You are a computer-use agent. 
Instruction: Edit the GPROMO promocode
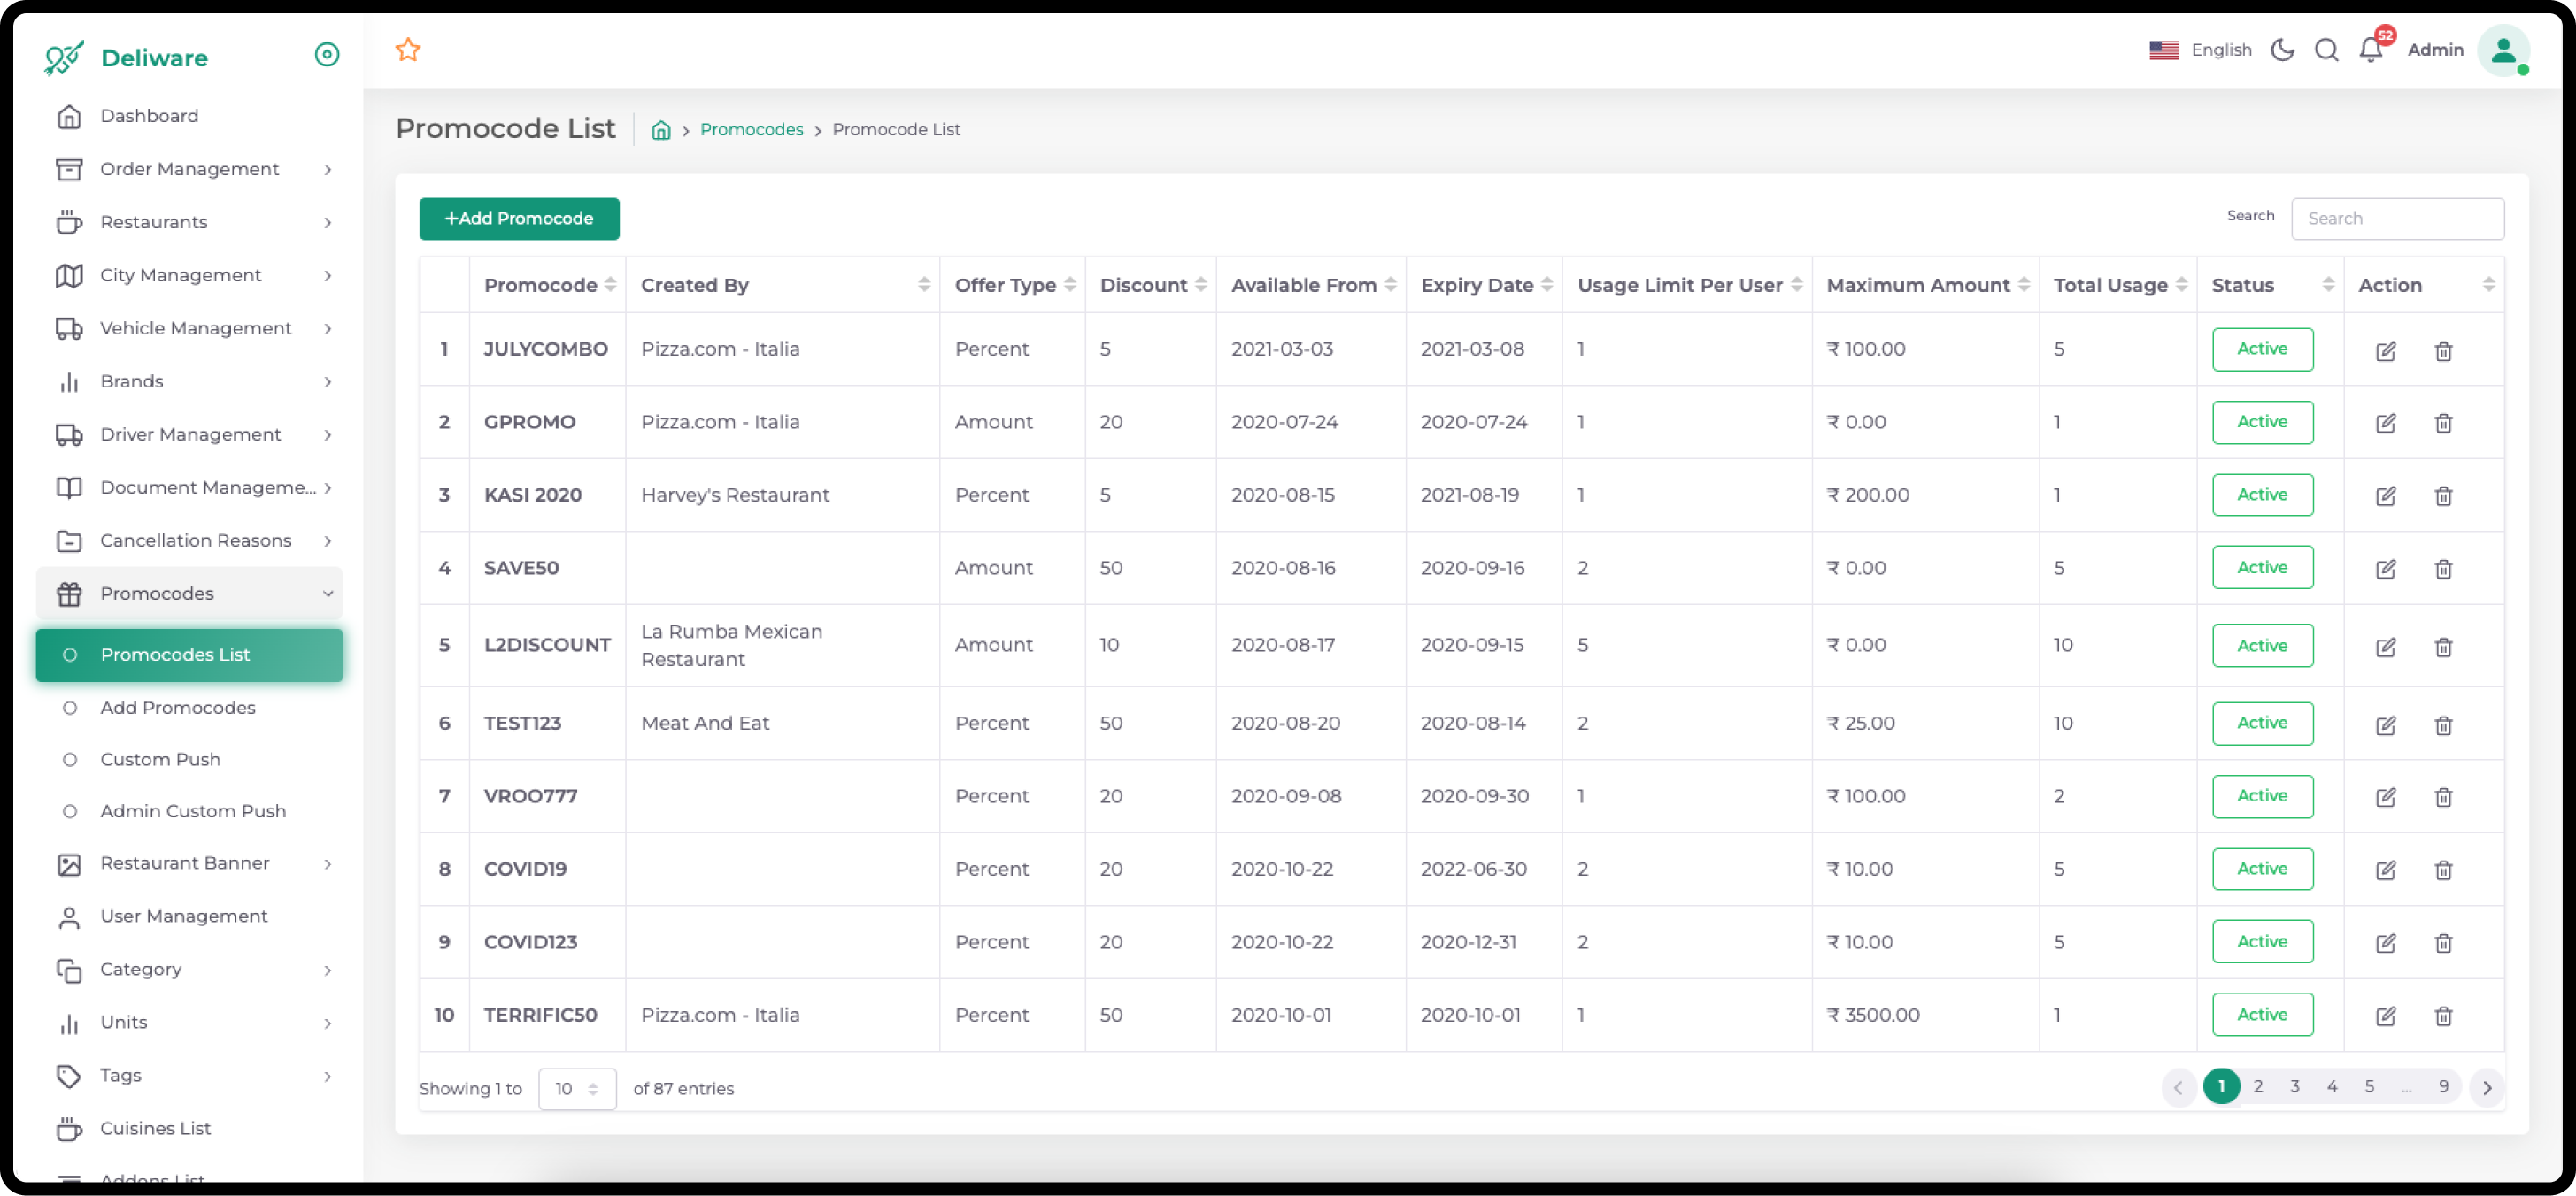(2385, 424)
